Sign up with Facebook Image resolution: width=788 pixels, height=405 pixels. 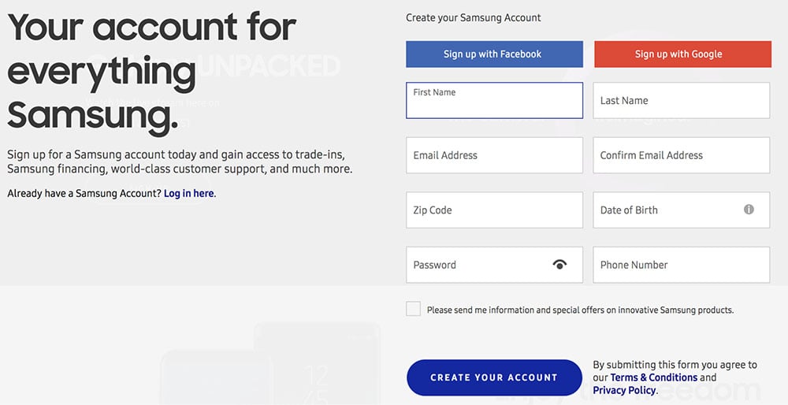(495, 54)
